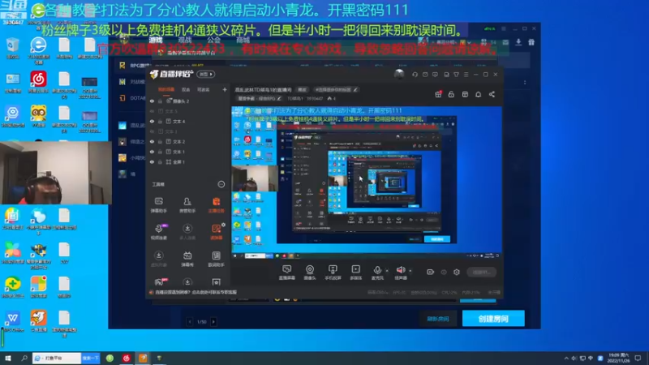Toggle the eye icon for 文本 1
This screenshot has height=365, width=649.
pos(152,152)
